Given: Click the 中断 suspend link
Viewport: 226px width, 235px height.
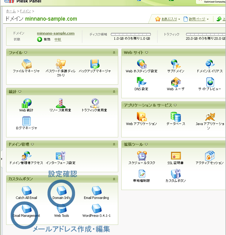Looking at the screenshot, I should 58,39.
